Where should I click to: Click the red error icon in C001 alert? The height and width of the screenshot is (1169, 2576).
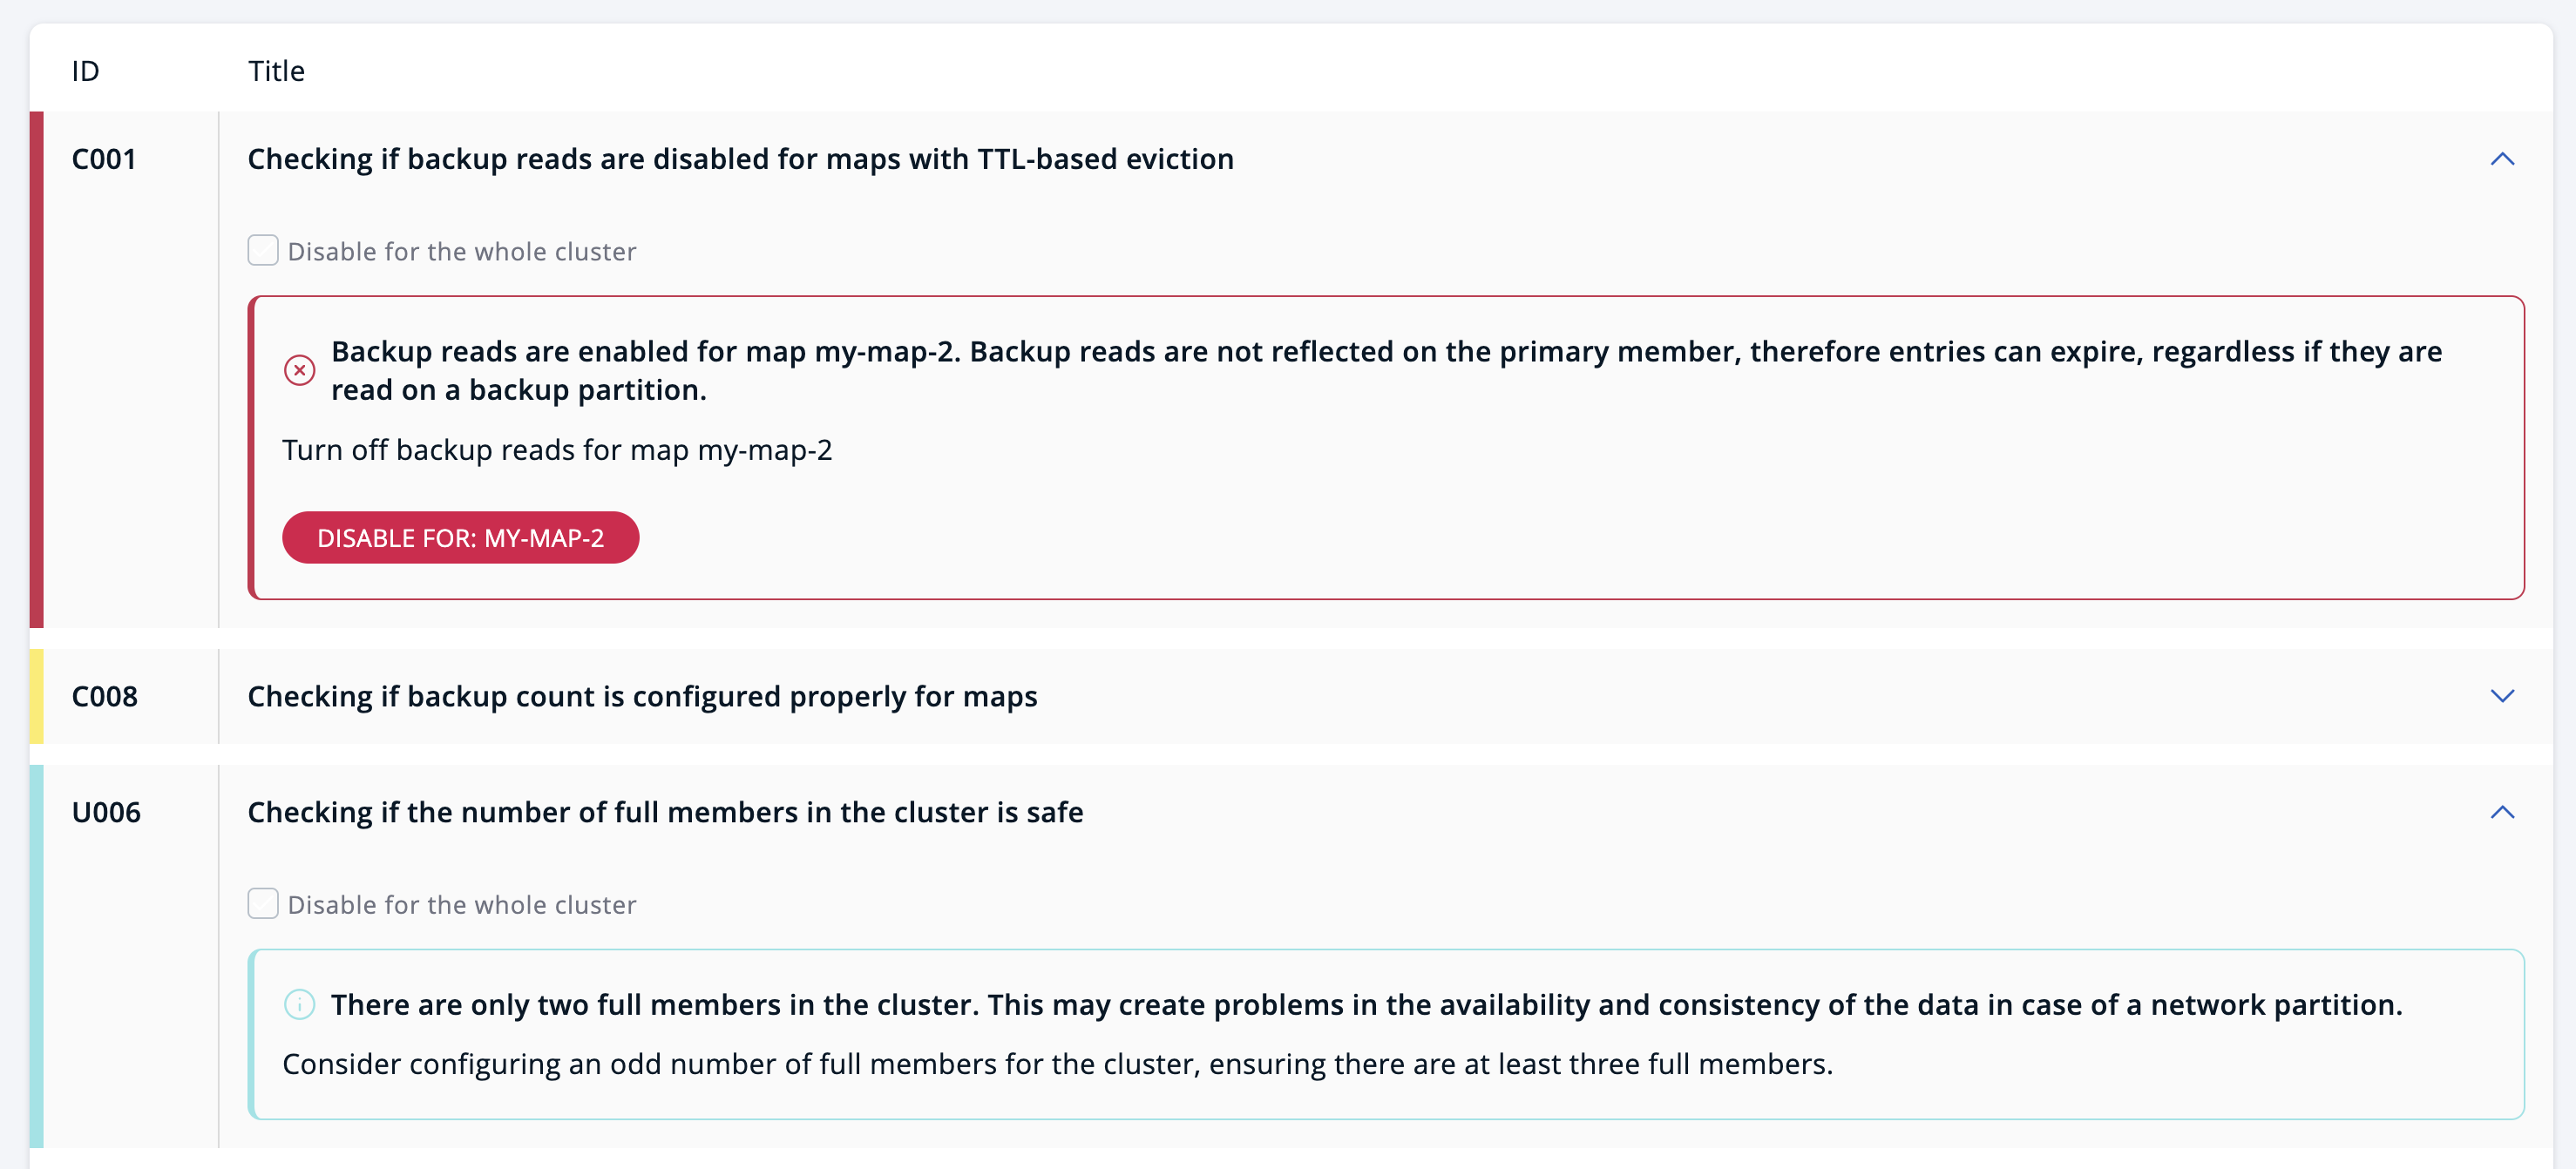299,371
